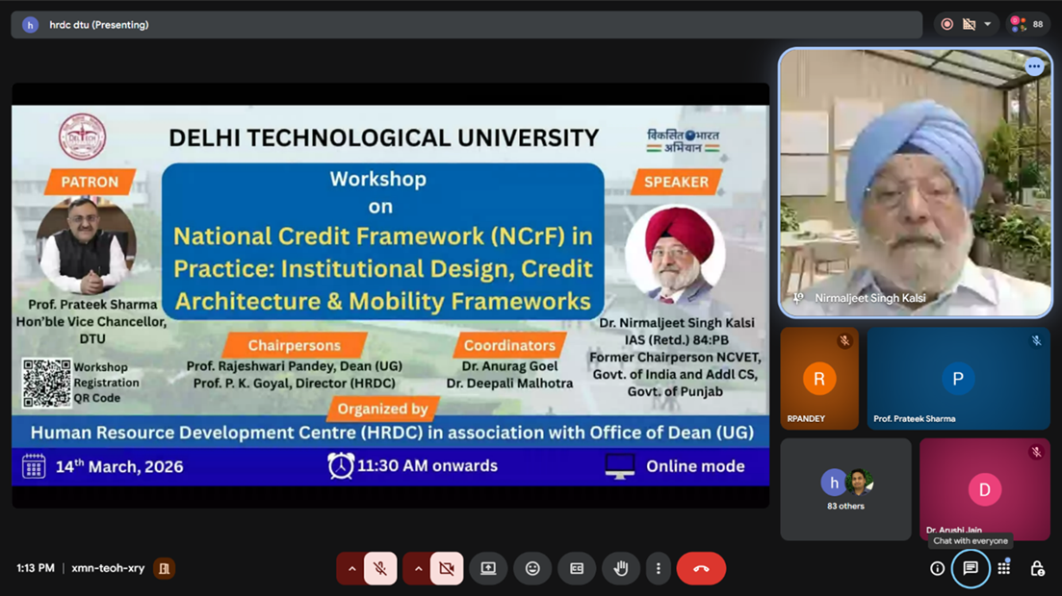Turn on the camera button

[447, 568]
